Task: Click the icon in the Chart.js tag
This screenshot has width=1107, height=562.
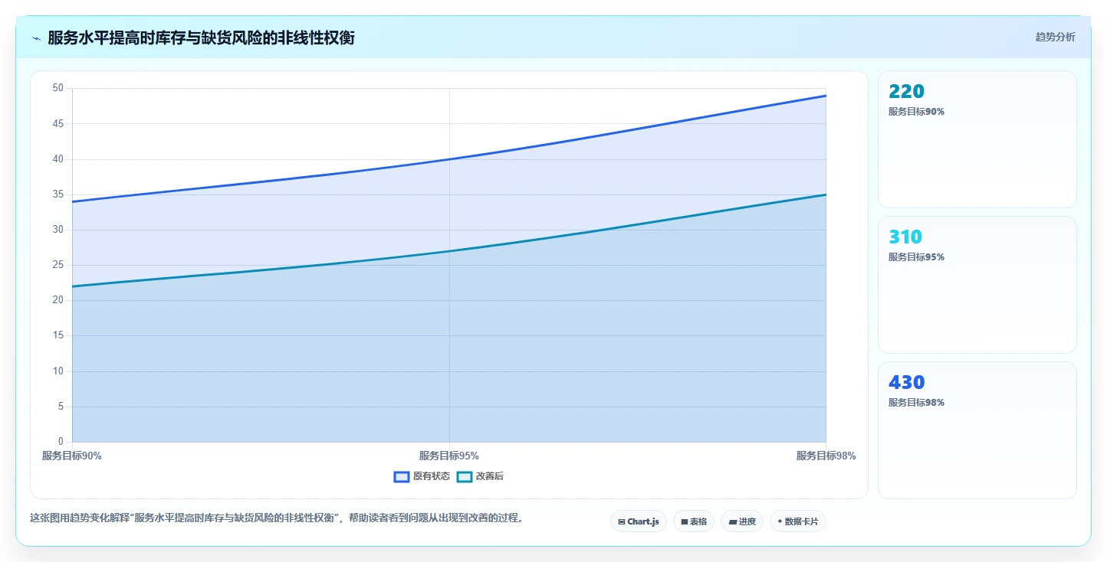Action: (x=621, y=522)
